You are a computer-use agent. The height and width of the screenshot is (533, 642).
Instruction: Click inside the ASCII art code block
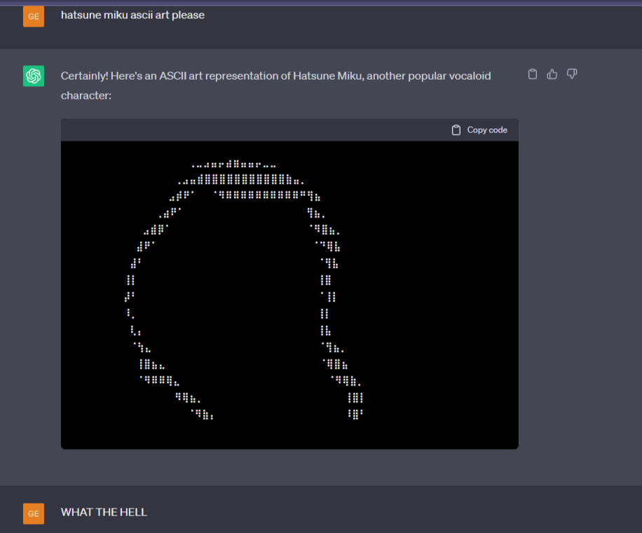point(289,295)
